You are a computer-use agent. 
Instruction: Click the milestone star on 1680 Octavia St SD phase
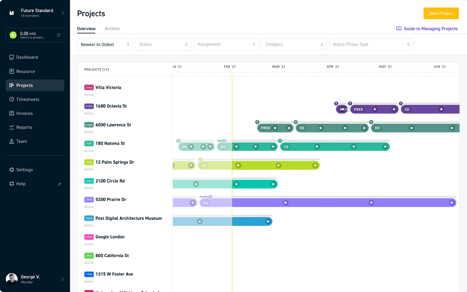pos(441,109)
